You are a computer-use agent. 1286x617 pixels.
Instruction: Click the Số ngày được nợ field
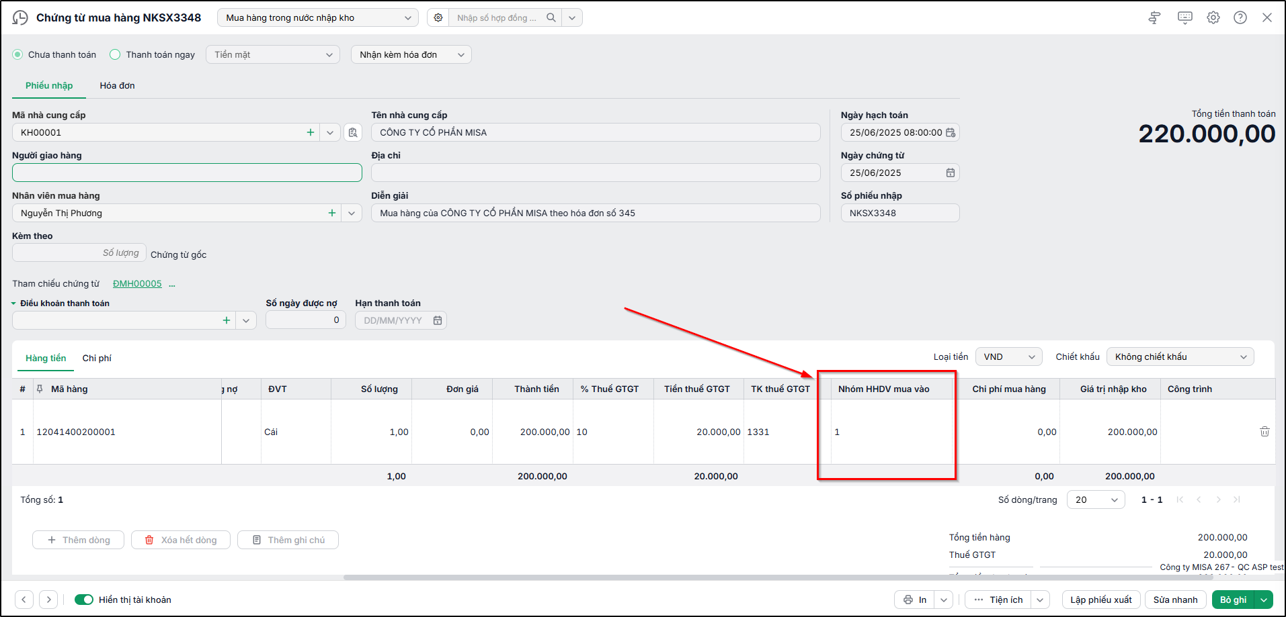coord(306,320)
